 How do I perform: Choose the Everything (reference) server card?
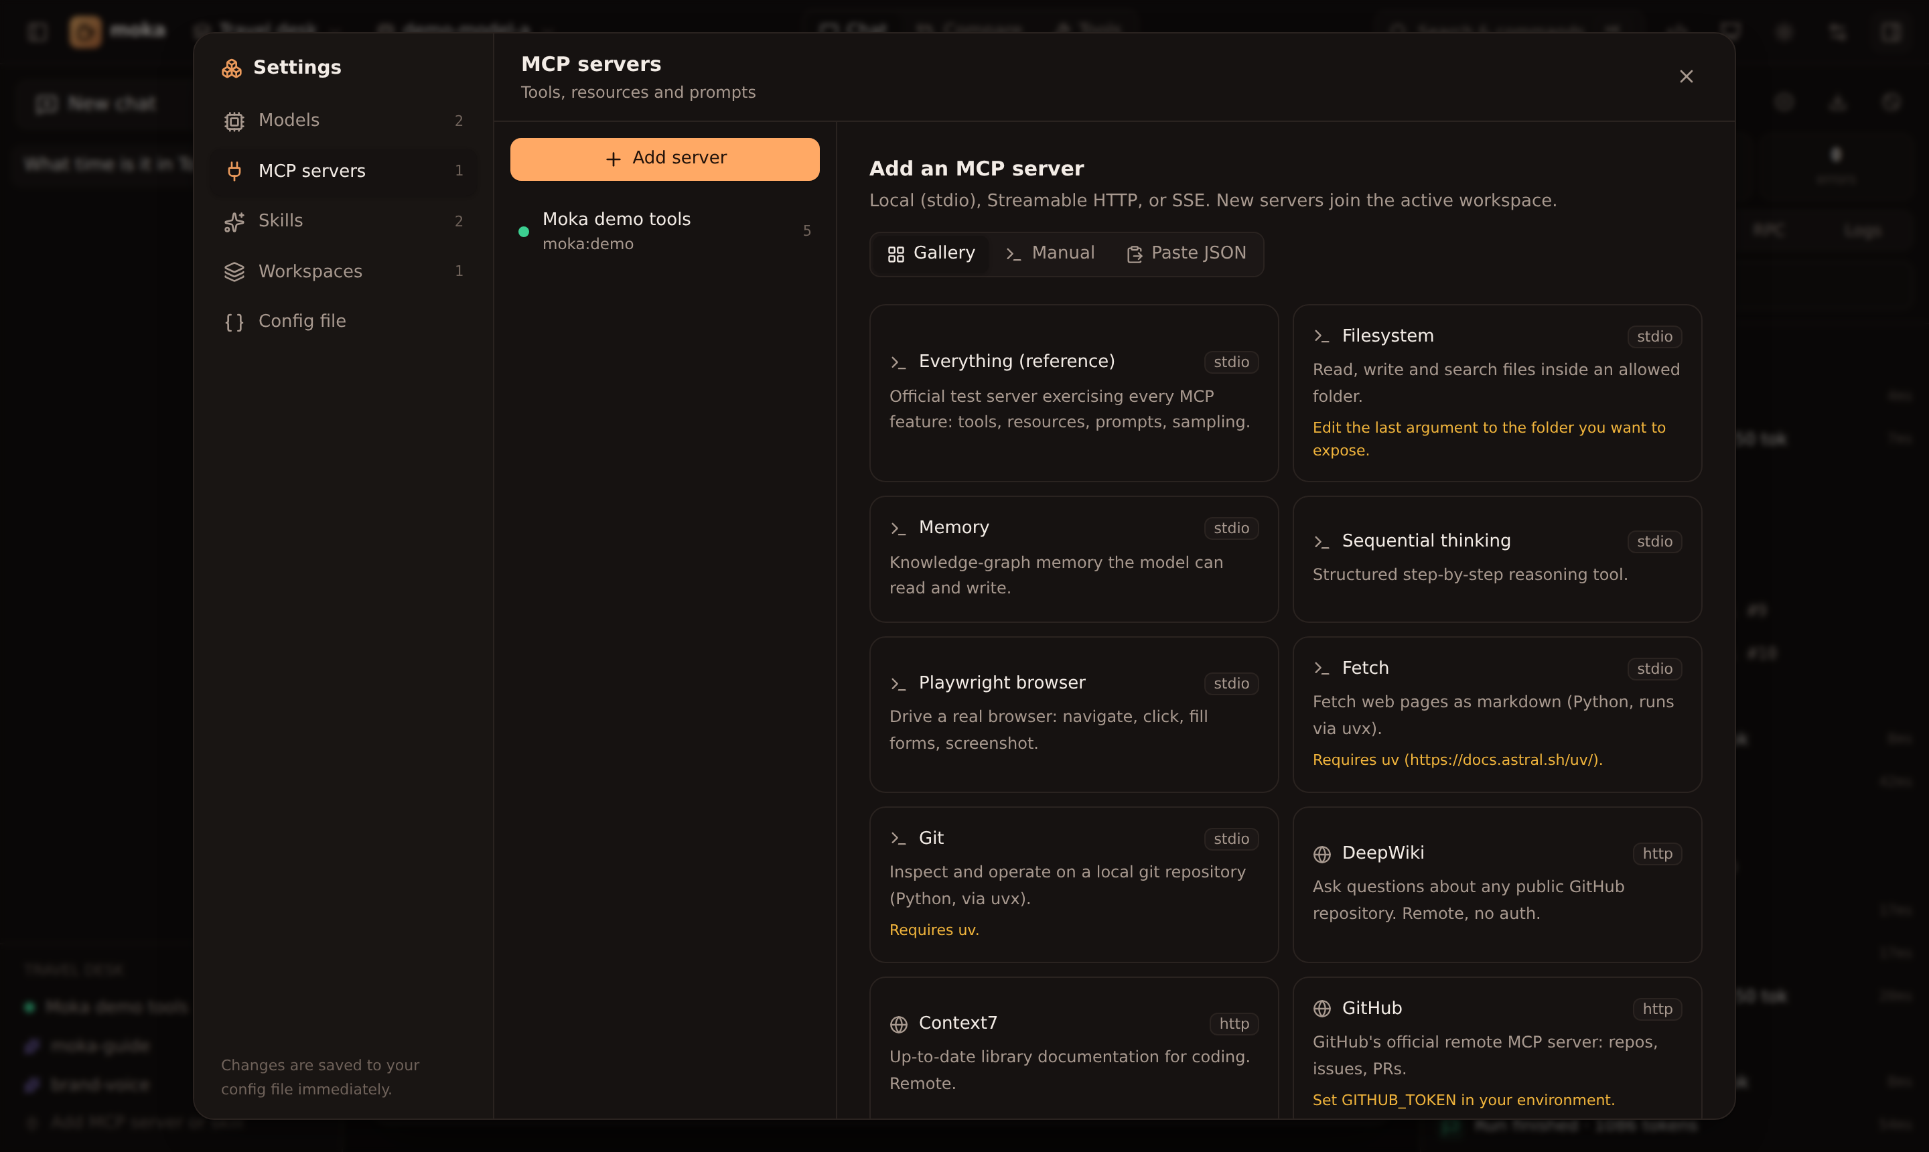(1074, 392)
